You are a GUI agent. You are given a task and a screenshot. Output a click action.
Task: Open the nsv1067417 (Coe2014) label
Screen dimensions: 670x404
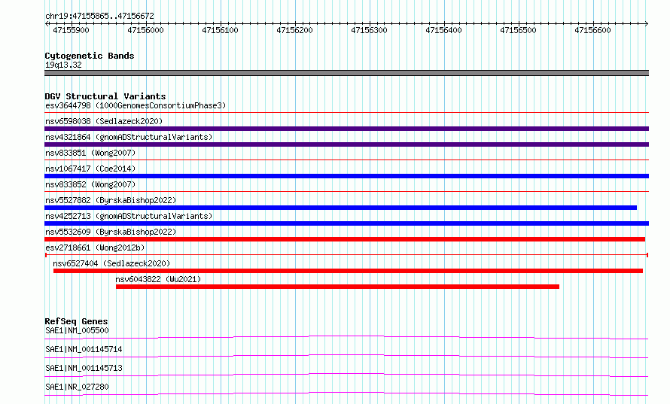point(90,169)
